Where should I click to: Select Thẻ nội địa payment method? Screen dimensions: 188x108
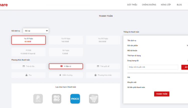coord(29,66)
